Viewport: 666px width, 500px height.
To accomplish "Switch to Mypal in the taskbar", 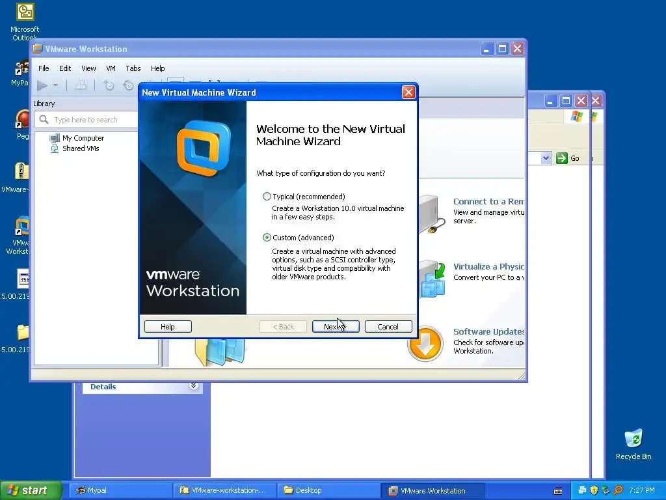I will coord(120,491).
